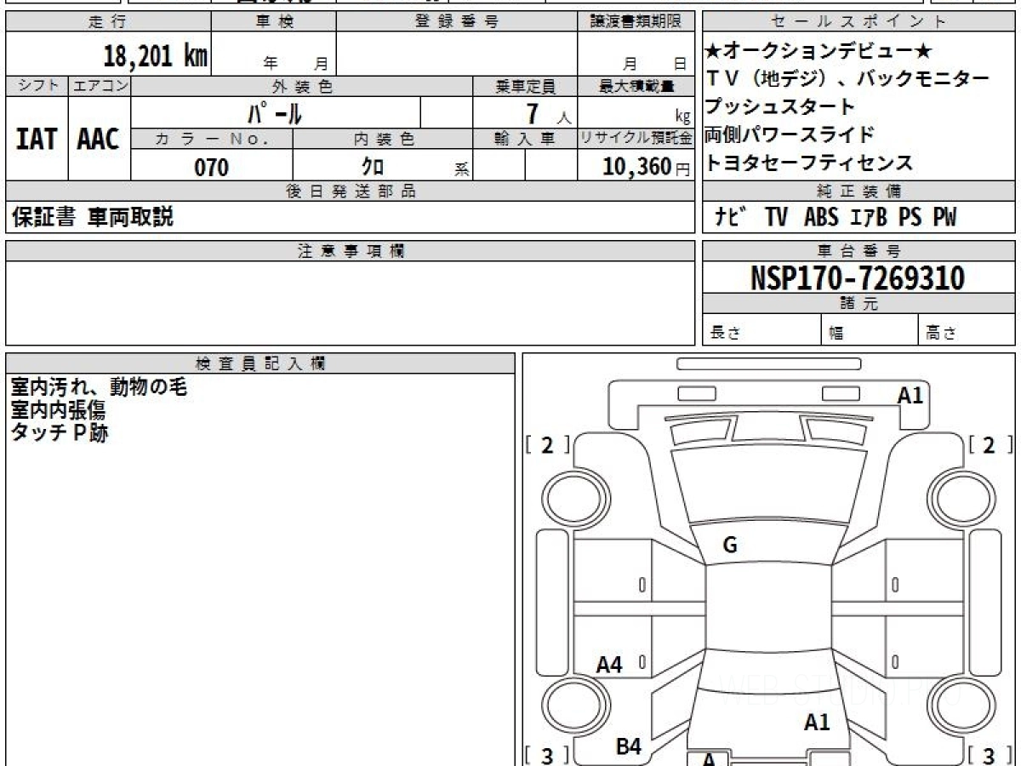Click the A1 mark on front bumper

tap(910, 395)
